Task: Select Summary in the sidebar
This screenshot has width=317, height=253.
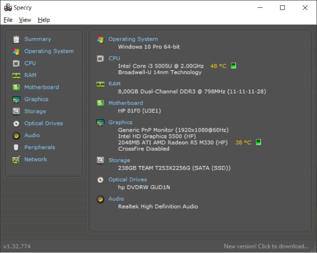Action: pyautogui.click(x=37, y=39)
